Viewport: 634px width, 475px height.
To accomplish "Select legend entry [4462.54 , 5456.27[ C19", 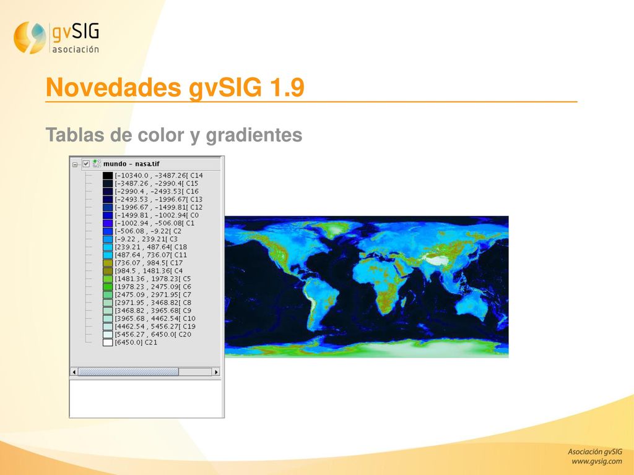I will [x=155, y=327].
